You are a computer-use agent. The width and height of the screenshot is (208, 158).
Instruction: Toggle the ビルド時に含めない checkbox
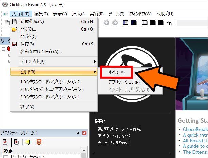[6, 157]
